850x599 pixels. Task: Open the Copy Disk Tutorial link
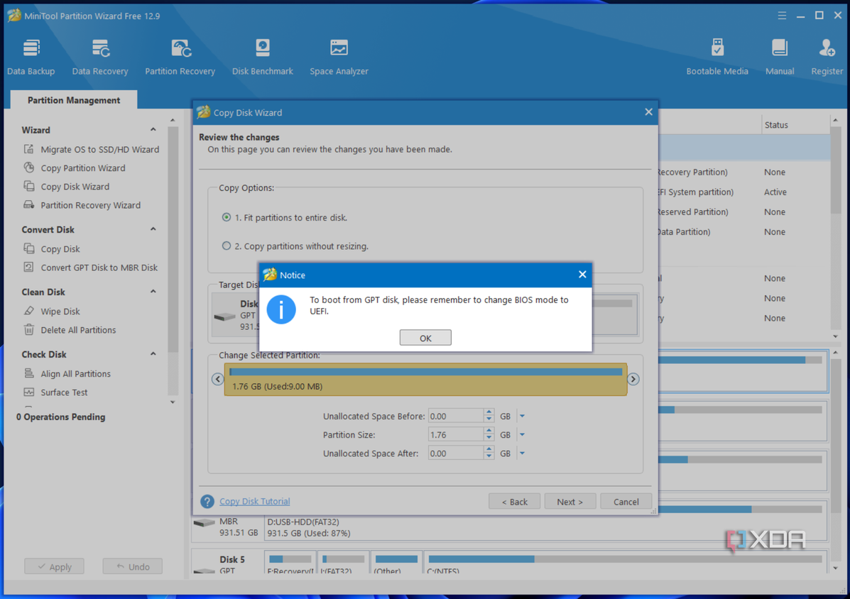point(255,502)
